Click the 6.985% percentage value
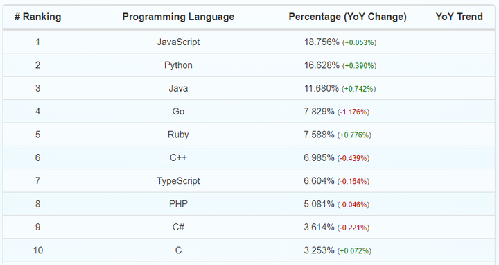 tap(319, 157)
